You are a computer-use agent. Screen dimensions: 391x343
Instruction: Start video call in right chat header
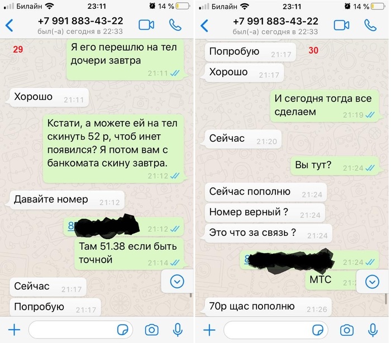coord(341,25)
